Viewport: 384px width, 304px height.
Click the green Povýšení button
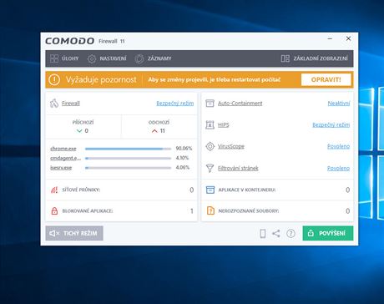pyautogui.click(x=328, y=233)
